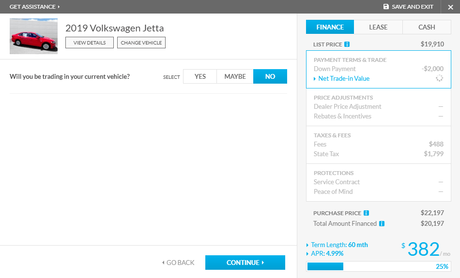Screen dimensions: 460x278
Task: Click Change Vehicle button
Action: pyautogui.click(x=141, y=43)
